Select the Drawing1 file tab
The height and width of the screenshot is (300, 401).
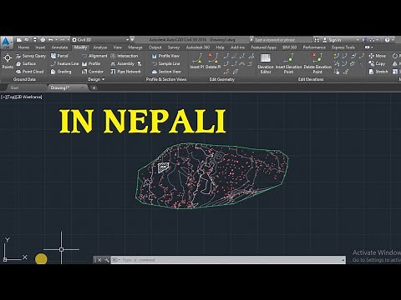pyautogui.click(x=59, y=87)
